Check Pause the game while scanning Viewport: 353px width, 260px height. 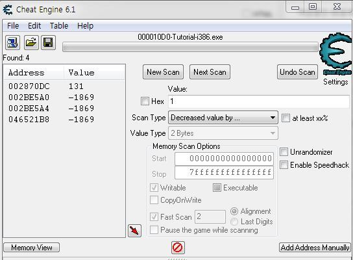[x=154, y=230]
